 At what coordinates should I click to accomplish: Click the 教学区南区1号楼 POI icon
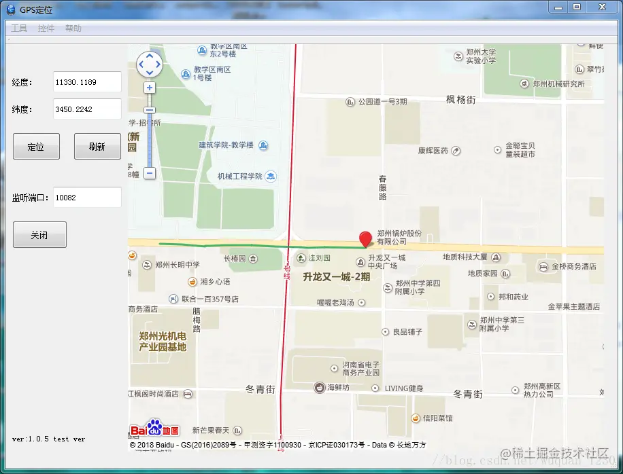click(x=186, y=74)
